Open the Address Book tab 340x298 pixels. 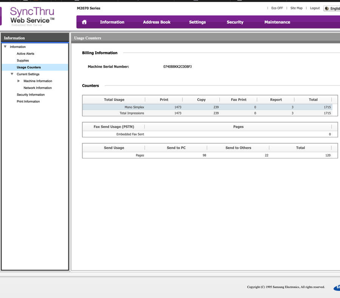coord(156,22)
